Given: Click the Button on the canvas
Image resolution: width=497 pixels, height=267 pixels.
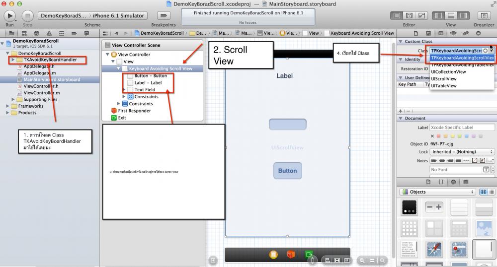Looking at the screenshot, I should point(287,171).
